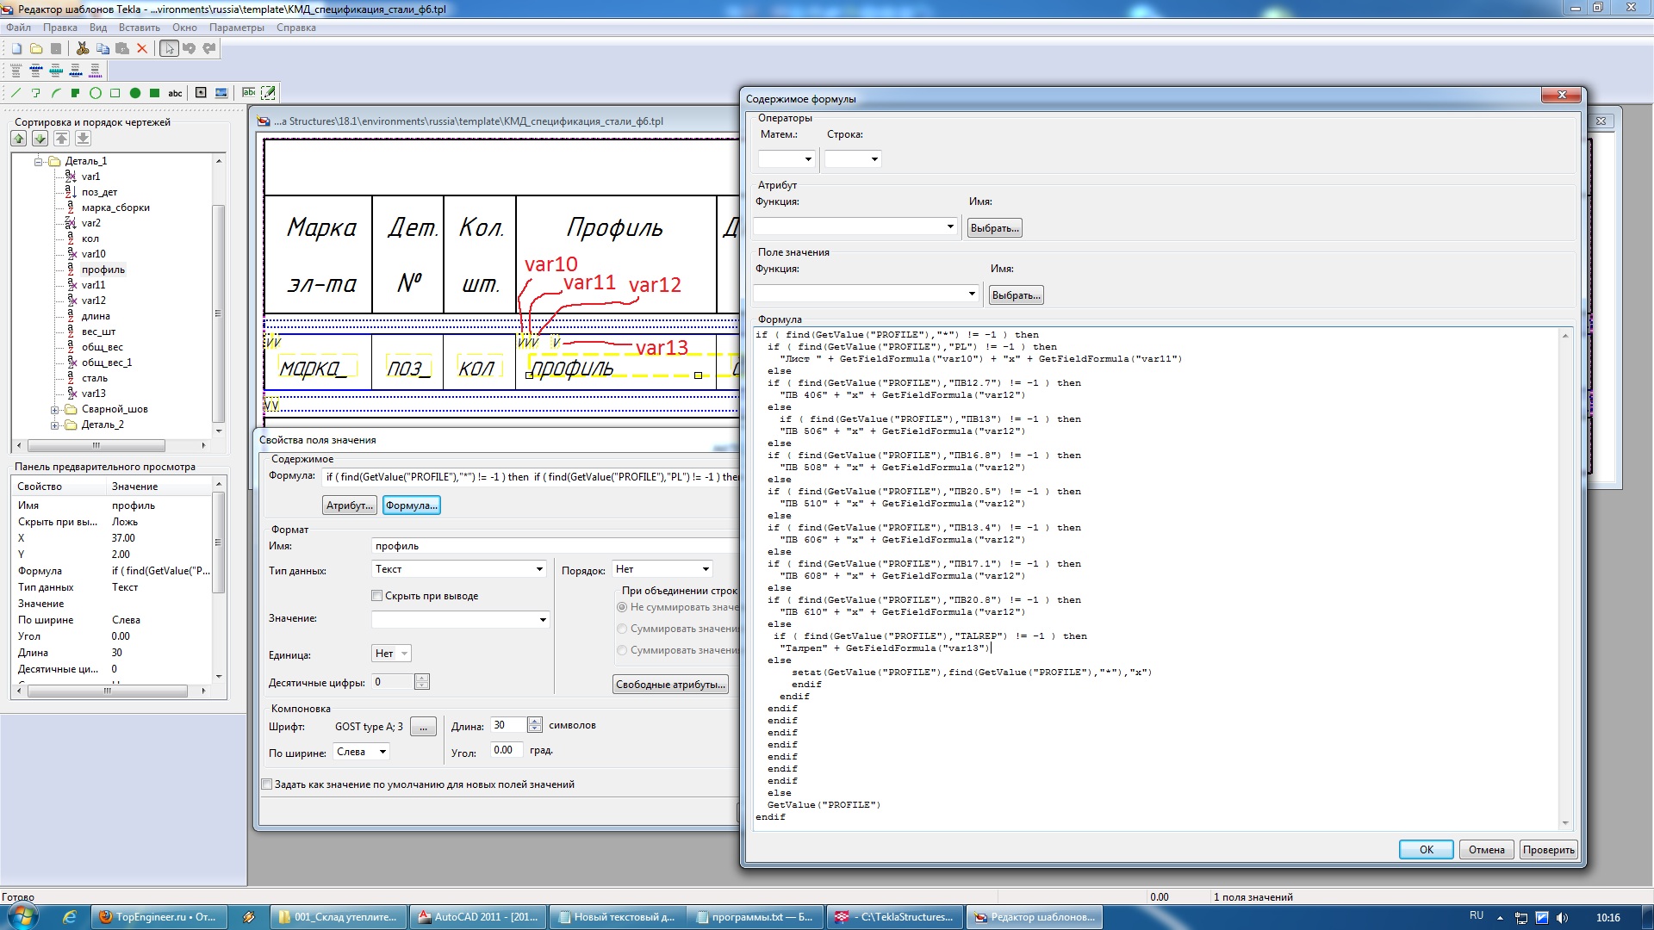
Task: Click the 'Длина' field up stepper
Action: point(535,721)
